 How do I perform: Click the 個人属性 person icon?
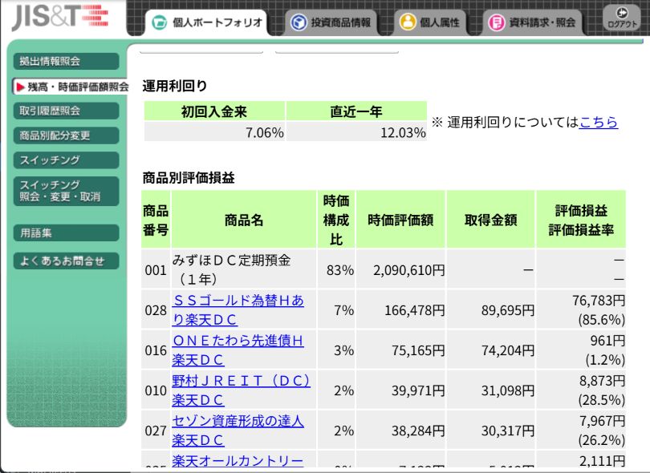[408, 22]
